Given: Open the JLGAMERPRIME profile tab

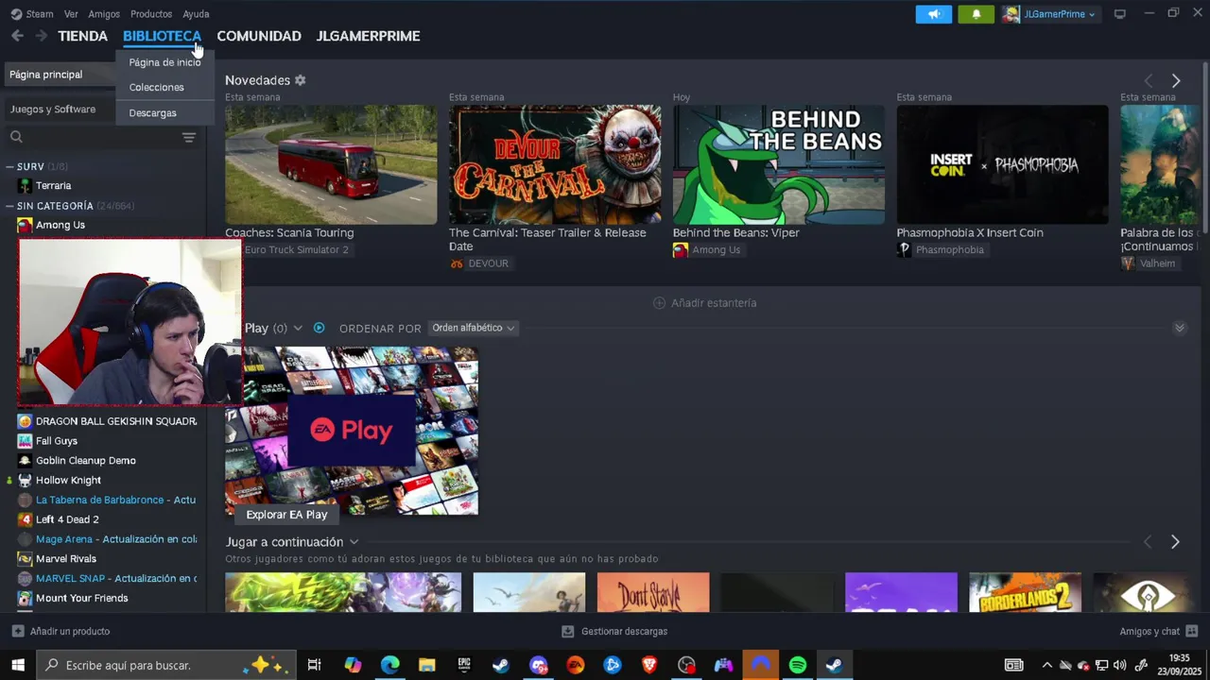Looking at the screenshot, I should coord(368,36).
